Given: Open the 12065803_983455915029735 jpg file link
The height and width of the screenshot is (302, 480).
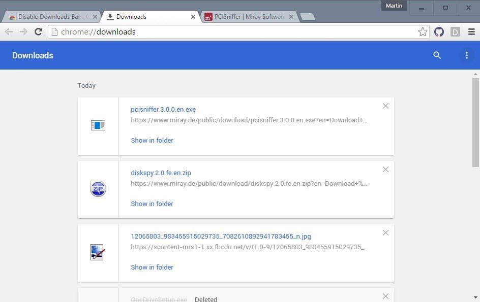Looking at the screenshot, I should 221,237.
